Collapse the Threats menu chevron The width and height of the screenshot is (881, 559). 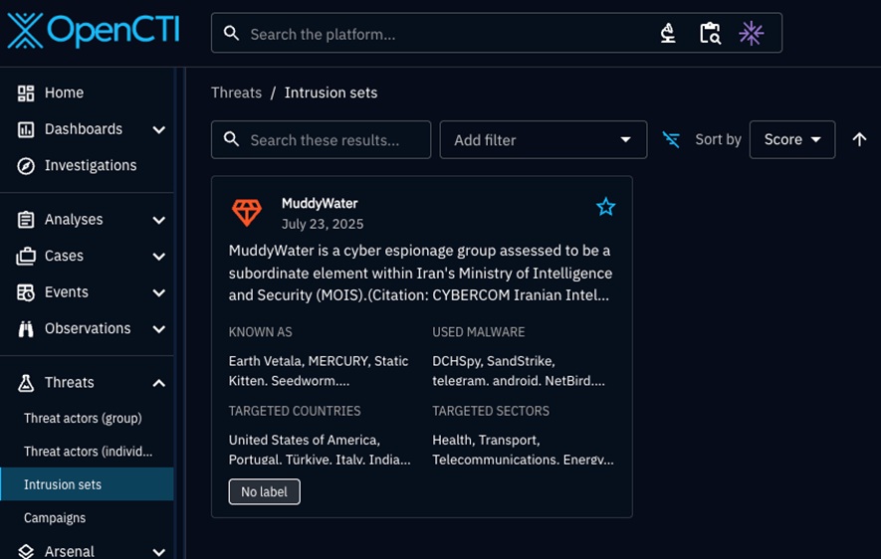point(159,383)
